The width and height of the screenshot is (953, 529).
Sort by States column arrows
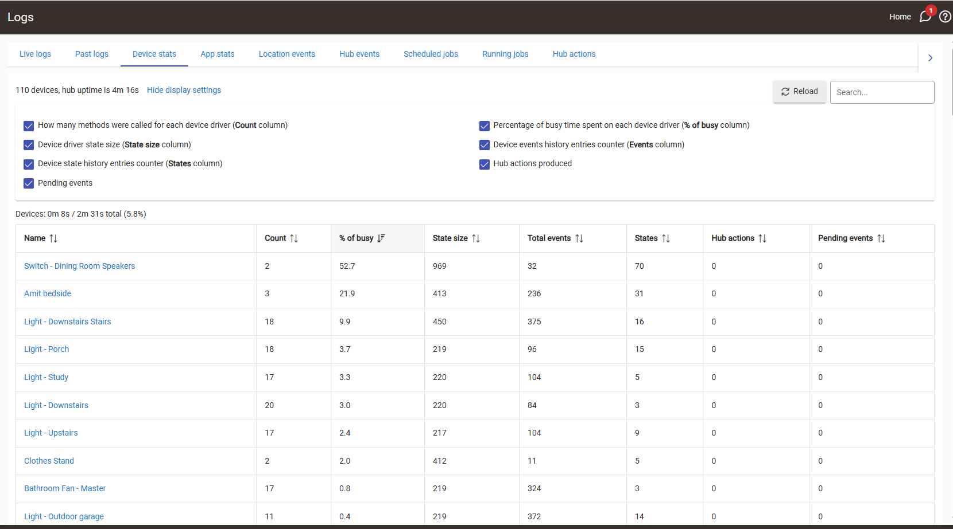click(666, 238)
